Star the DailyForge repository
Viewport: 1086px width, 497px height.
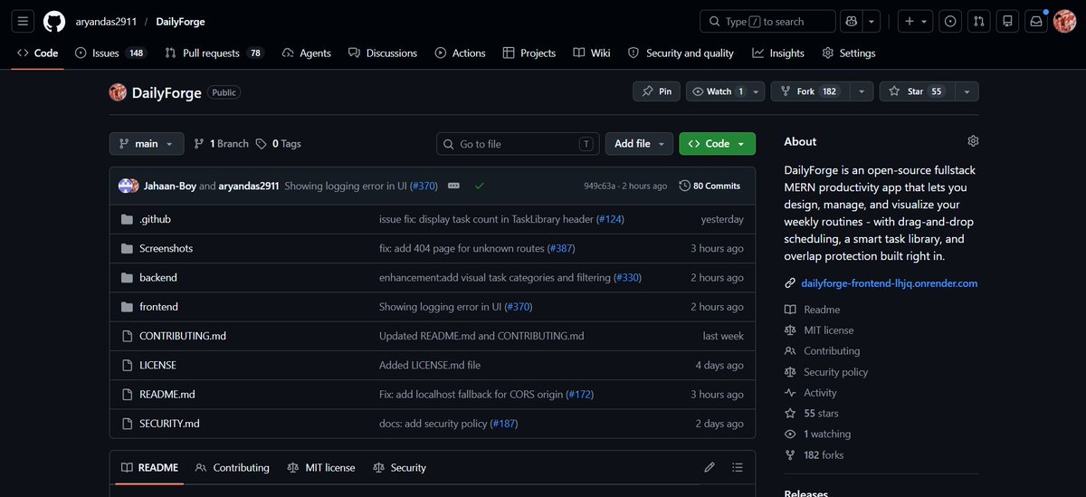[x=916, y=91]
